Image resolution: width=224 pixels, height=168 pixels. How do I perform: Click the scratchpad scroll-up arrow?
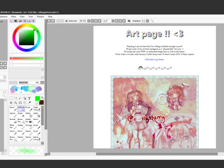pyautogui.click(x=42, y=70)
